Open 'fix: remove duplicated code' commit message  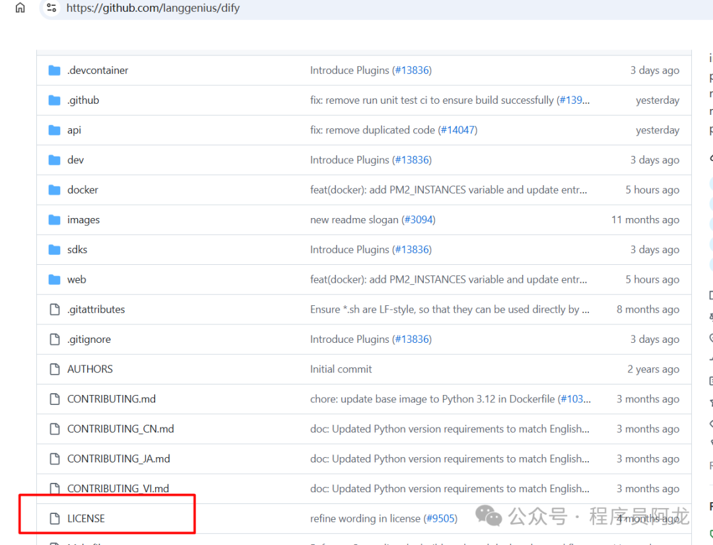pos(372,130)
